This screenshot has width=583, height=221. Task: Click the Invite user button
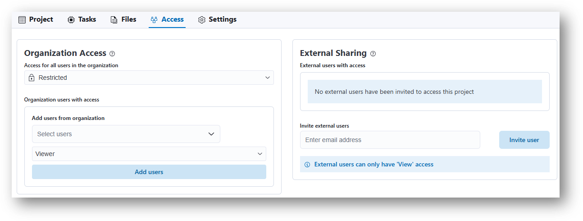coord(524,140)
